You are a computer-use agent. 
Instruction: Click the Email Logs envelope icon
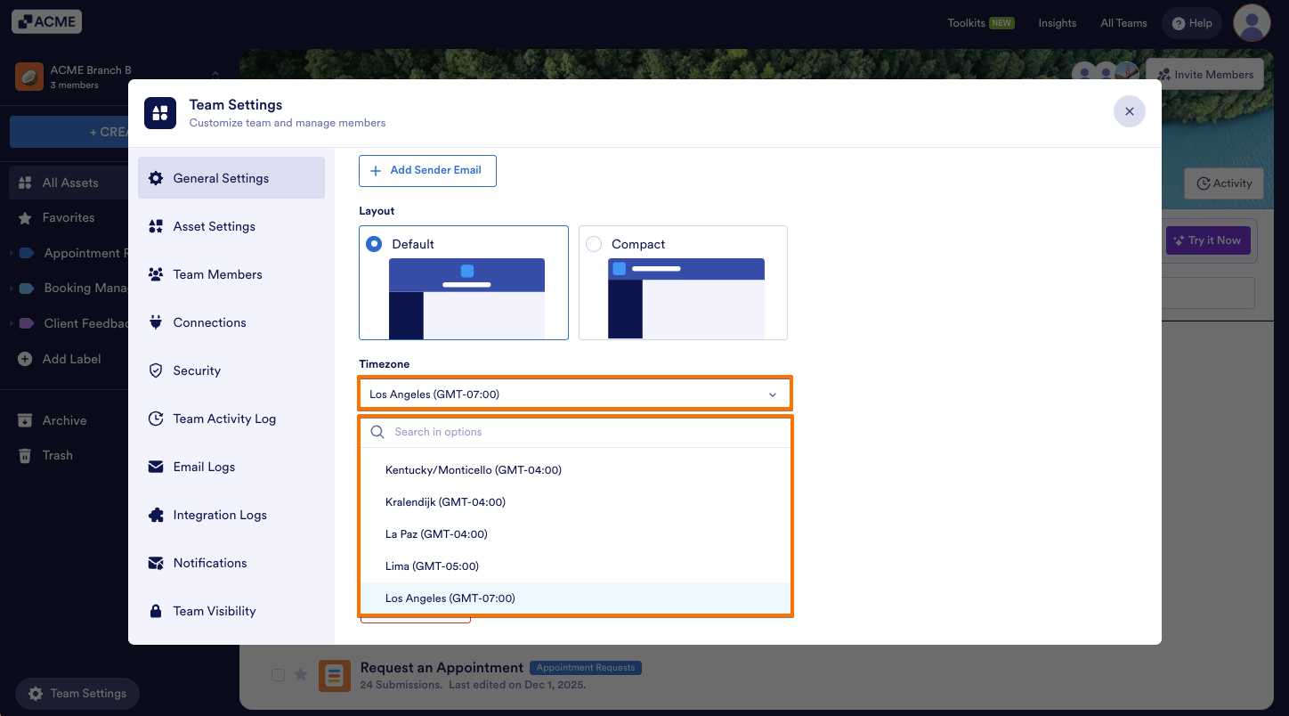pyautogui.click(x=156, y=467)
